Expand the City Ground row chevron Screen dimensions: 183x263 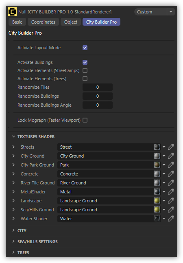[x=13, y=156]
